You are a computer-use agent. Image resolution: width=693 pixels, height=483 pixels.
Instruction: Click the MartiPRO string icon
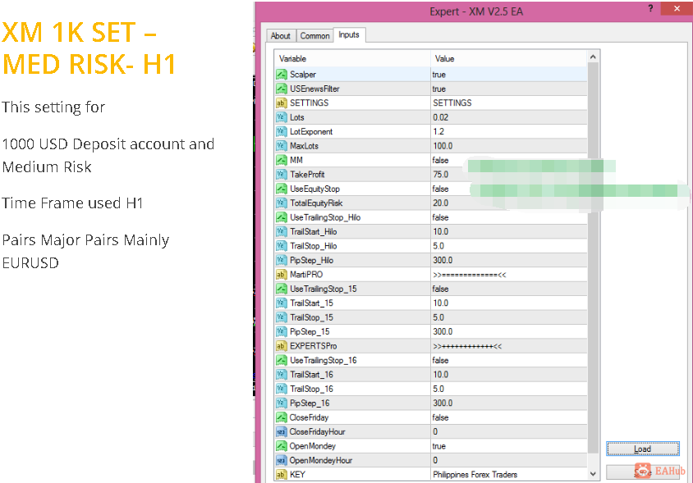pos(281,275)
